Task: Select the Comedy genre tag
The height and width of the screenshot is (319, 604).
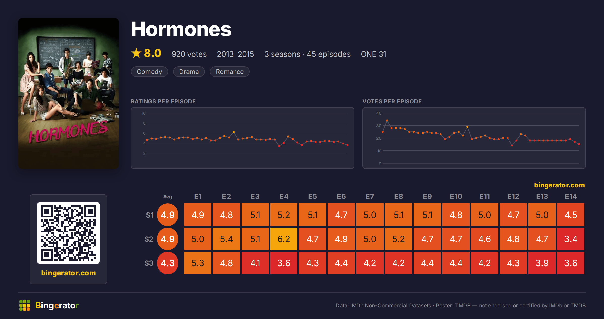Action: tap(149, 72)
